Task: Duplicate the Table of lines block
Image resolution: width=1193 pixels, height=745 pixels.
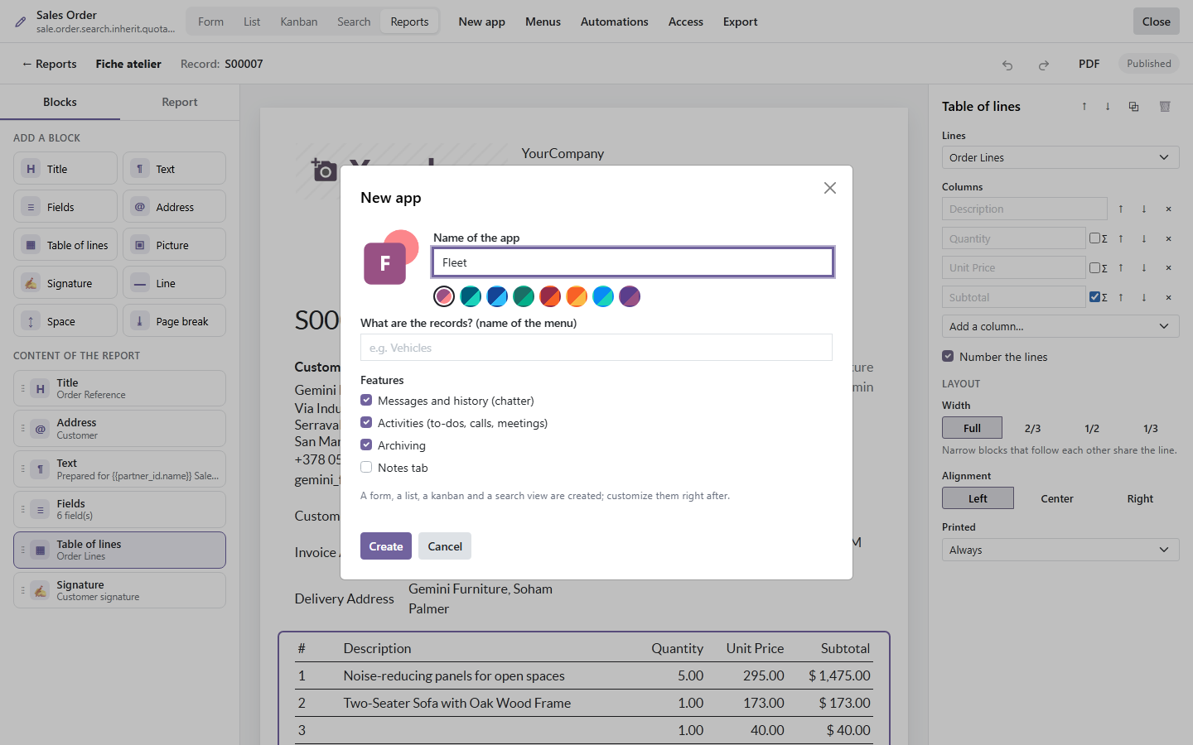Action: click(1134, 107)
